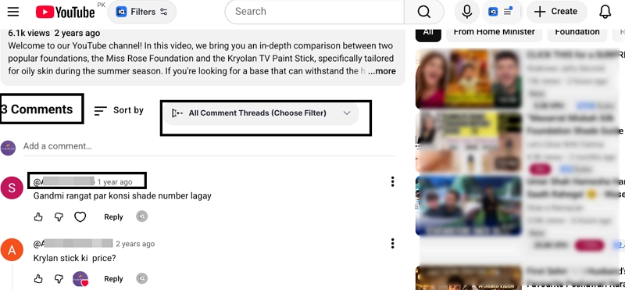Click your avatar beside Add a comment
This screenshot has width=625, height=290.
point(9,148)
